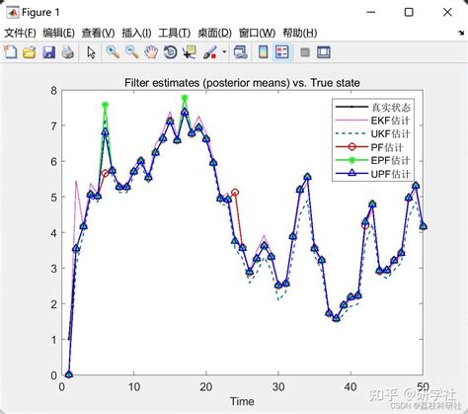The image size is (468, 414).
Task: Print the figure with the printer icon
Action: [x=68, y=52]
